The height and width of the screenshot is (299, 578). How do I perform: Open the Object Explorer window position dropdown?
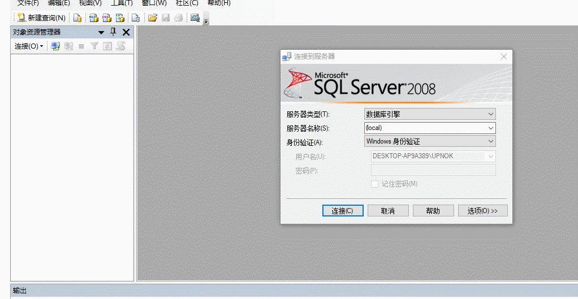click(101, 32)
